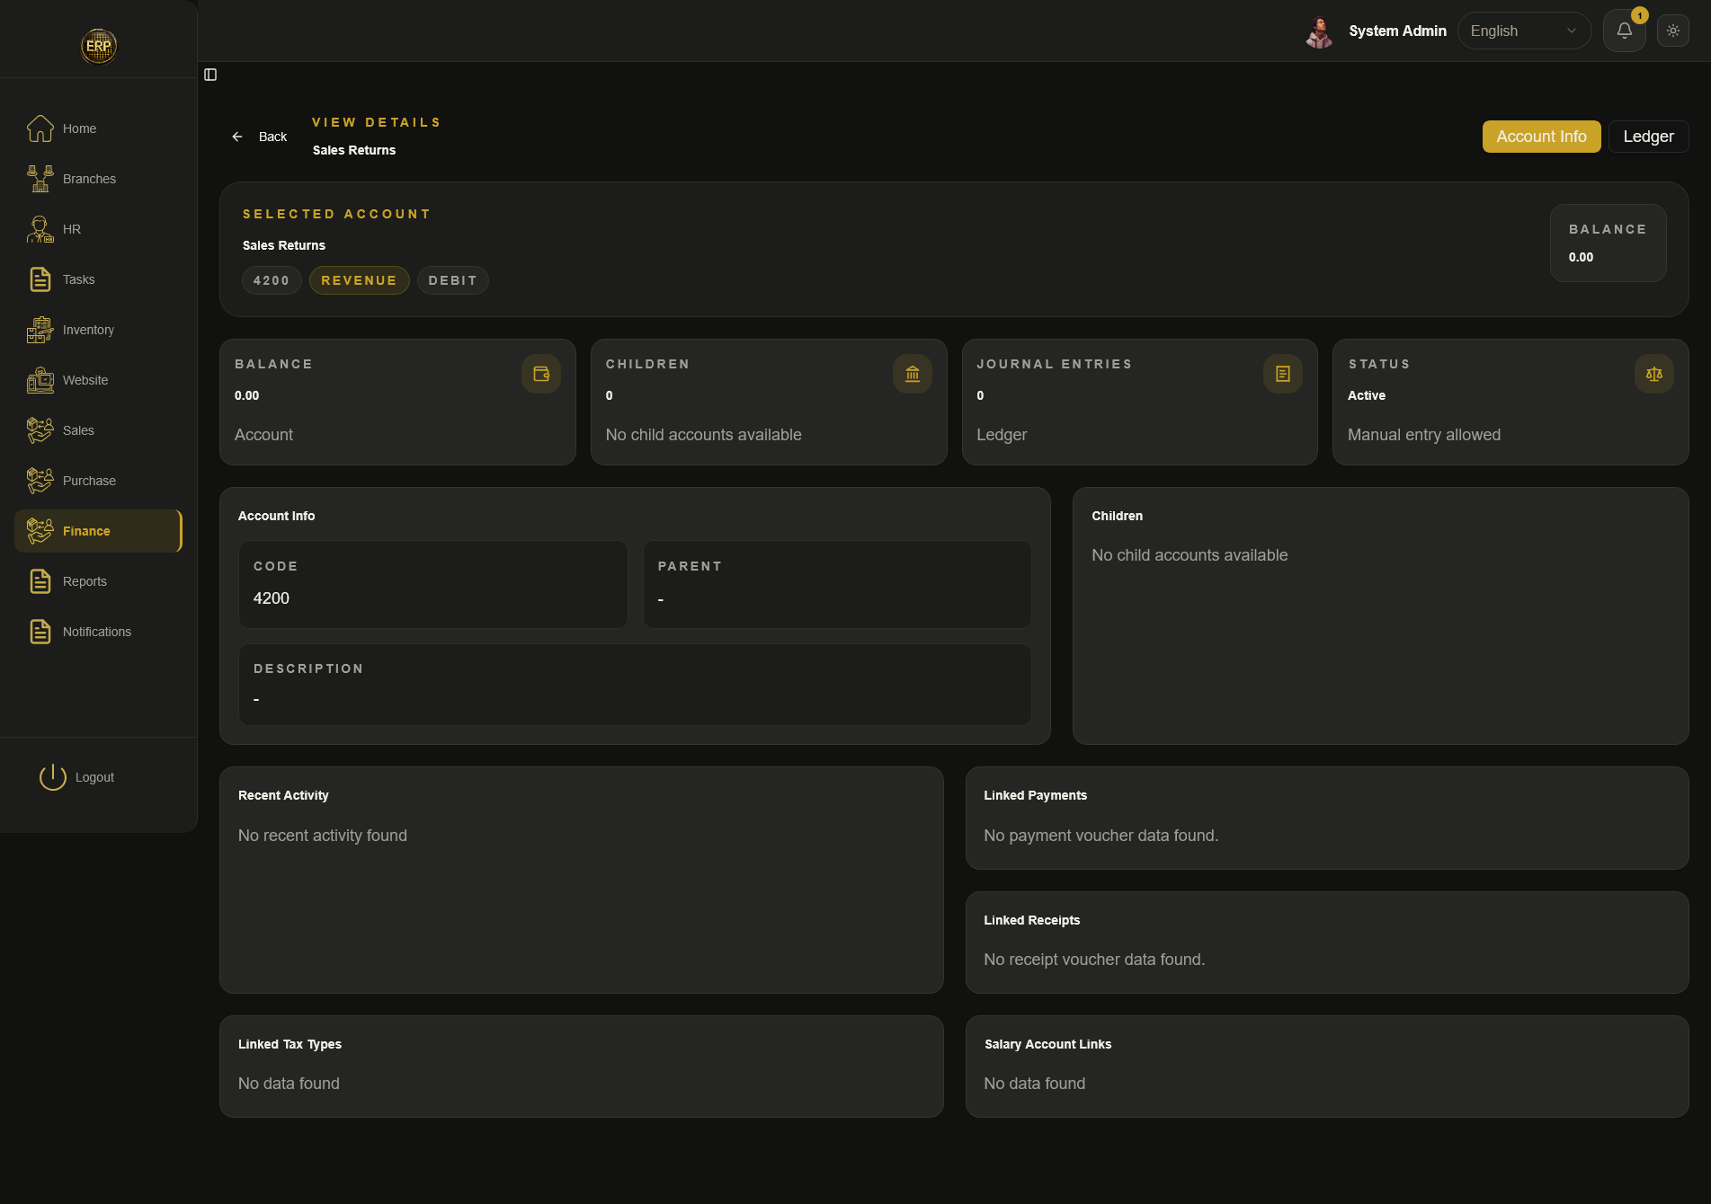Click the Back link text
Image resolution: width=1711 pixels, height=1204 pixels.
(x=272, y=137)
